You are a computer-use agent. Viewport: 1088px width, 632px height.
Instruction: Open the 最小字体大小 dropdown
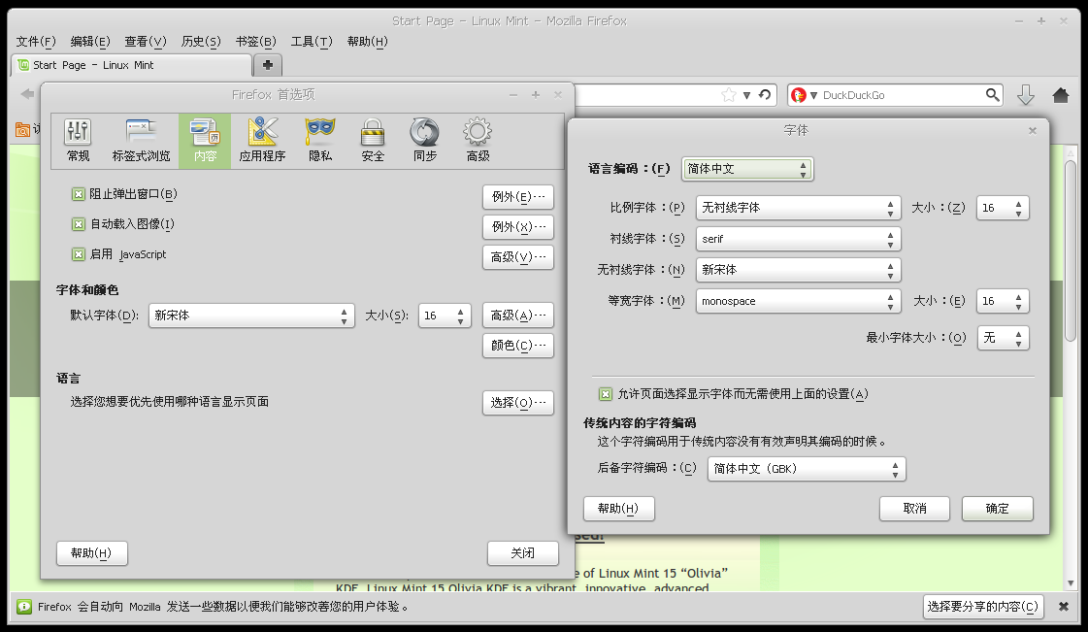[x=1003, y=338]
